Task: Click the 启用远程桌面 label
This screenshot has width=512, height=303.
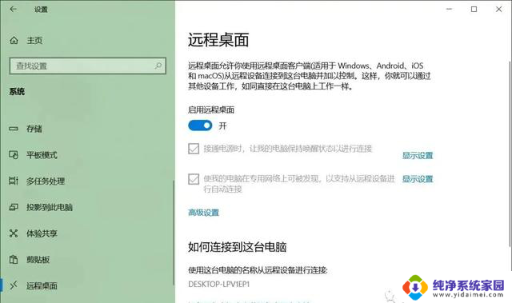Action: 211,110
